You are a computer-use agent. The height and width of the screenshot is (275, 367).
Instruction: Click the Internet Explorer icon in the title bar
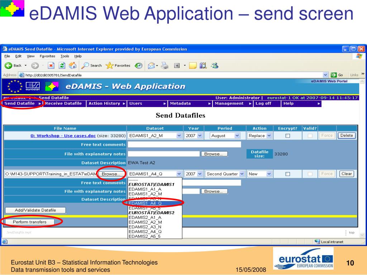5,49
